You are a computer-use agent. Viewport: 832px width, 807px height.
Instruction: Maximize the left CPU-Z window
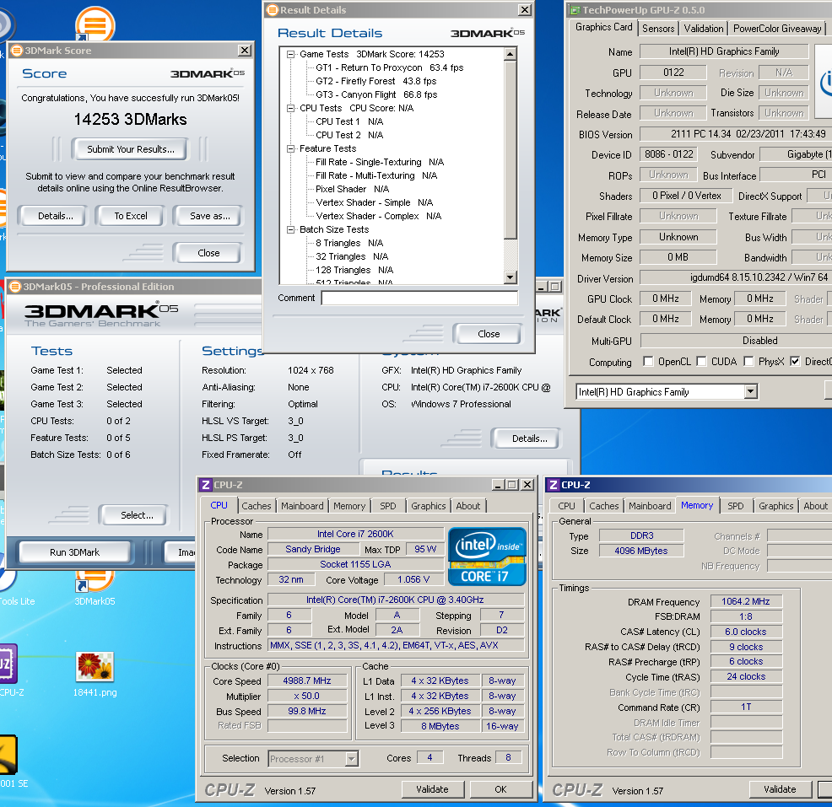[512, 485]
